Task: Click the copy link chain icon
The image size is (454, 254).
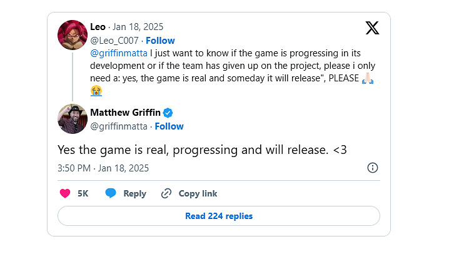Action: point(166,193)
